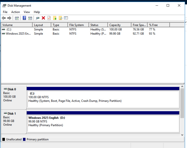Click the Back arrow in the toolbar
The image size is (187, 148).
pos(4,18)
